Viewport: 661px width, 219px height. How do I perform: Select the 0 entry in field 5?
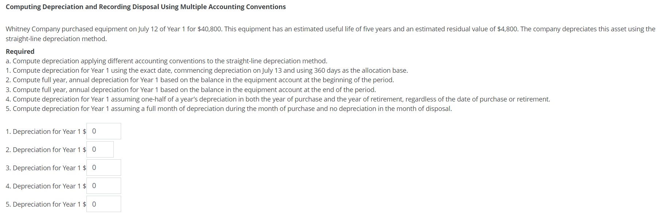tap(94, 204)
